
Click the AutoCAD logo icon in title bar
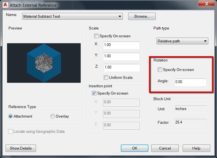pyautogui.click(x=4, y=5)
